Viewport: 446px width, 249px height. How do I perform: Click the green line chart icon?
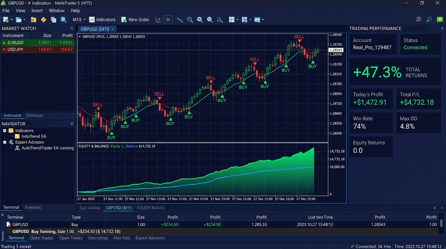180,19
